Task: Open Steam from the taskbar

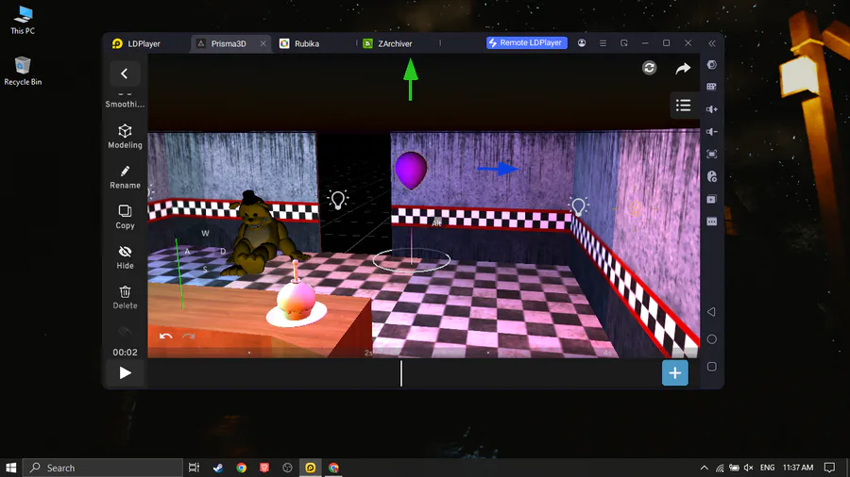Action: (x=218, y=468)
